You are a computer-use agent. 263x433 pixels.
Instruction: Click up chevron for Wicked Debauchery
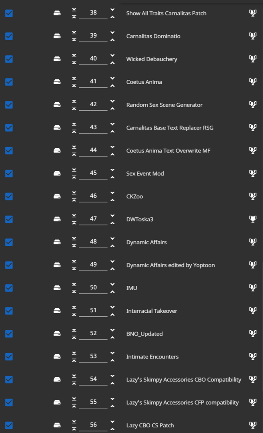(112, 63)
